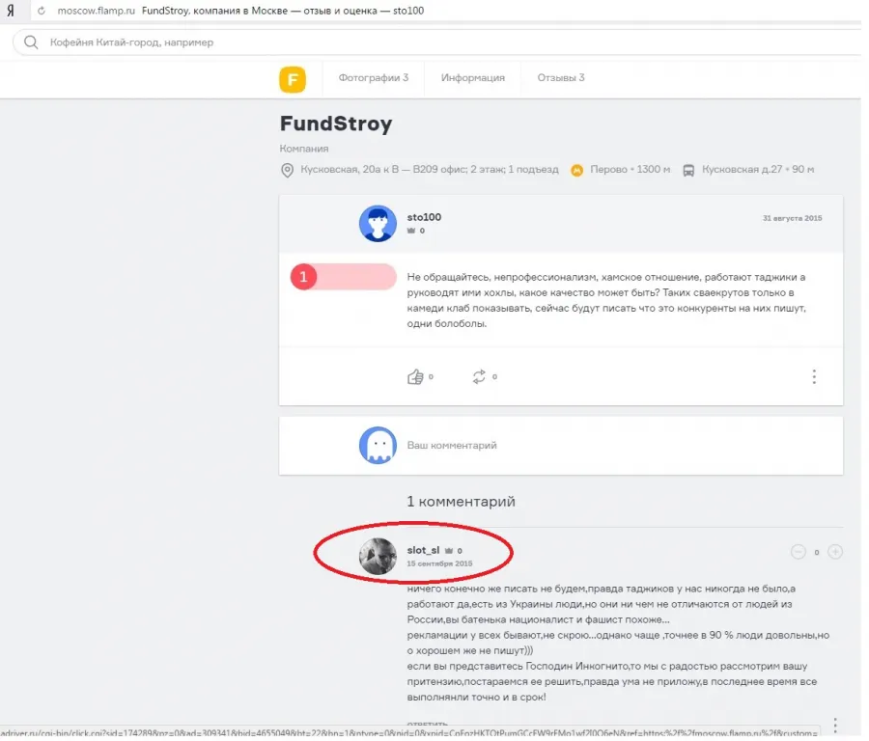Click the review date 31 августа 2015
This screenshot has width=869, height=741.
click(x=792, y=218)
